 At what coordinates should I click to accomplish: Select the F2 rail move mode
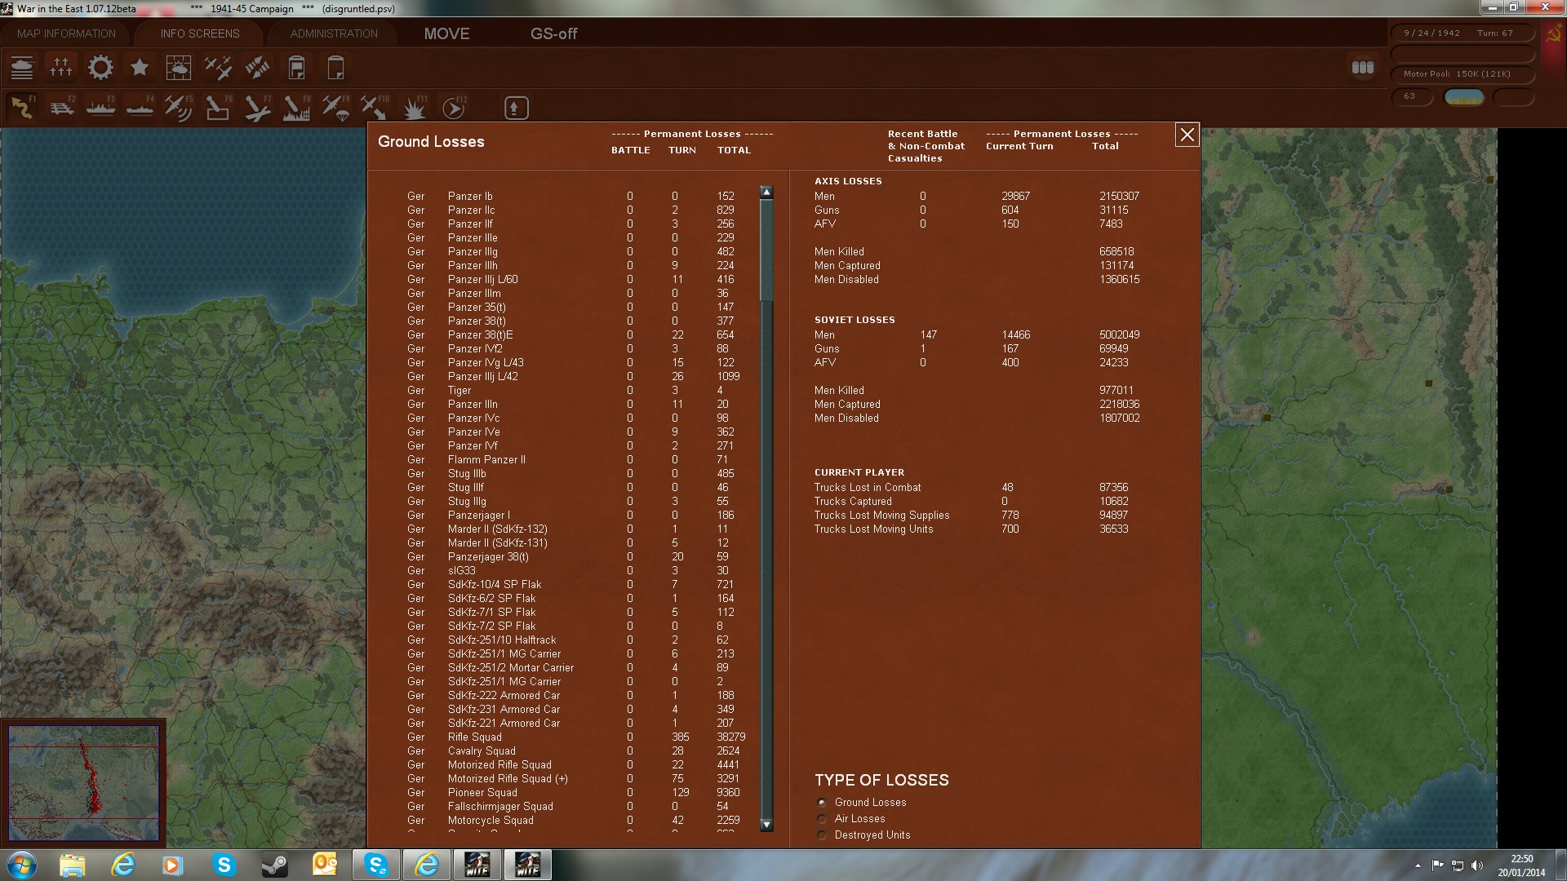tap(61, 108)
